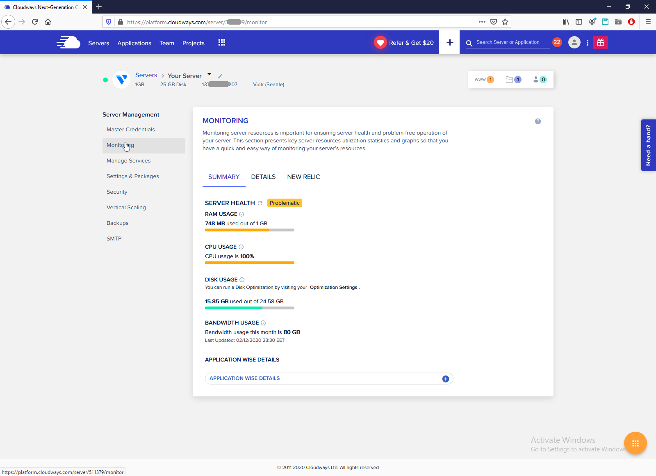
Task: Click the Opera red extension icon
Action: tap(631, 22)
